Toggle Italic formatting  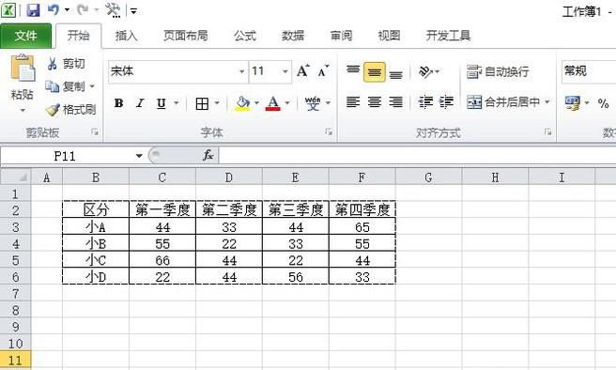pos(140,103)
